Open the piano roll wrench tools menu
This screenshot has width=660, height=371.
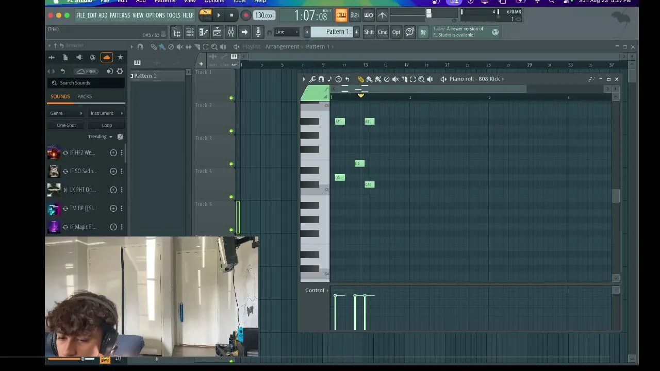pos(312,79)
